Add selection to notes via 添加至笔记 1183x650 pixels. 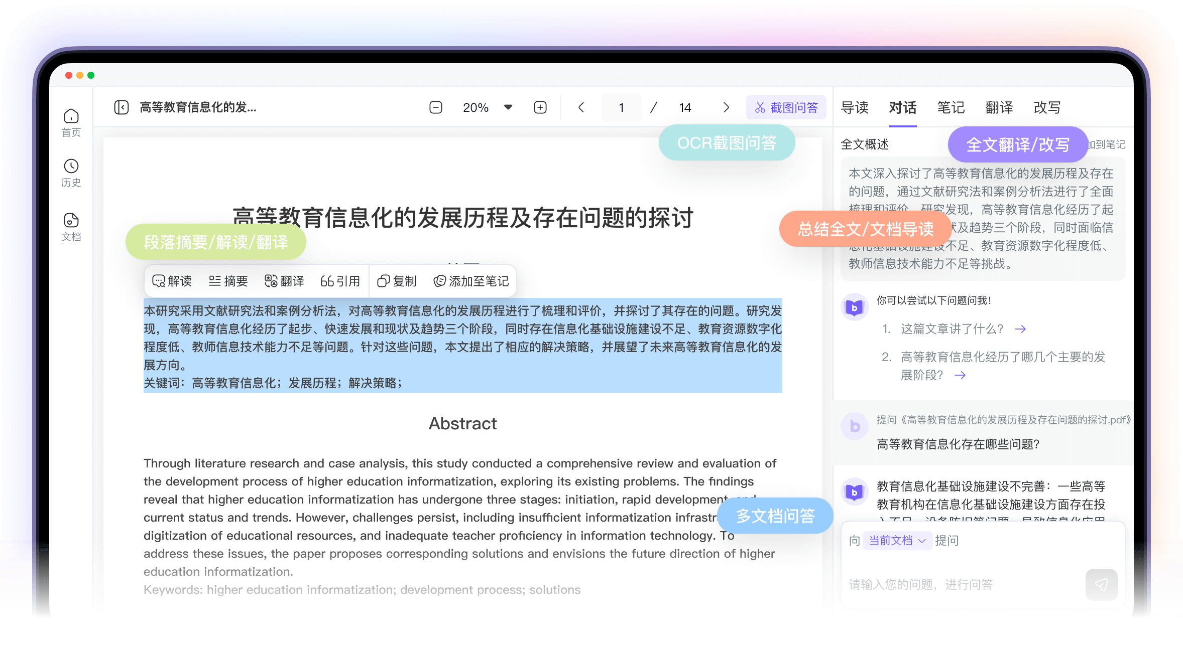tap(470, 281)
